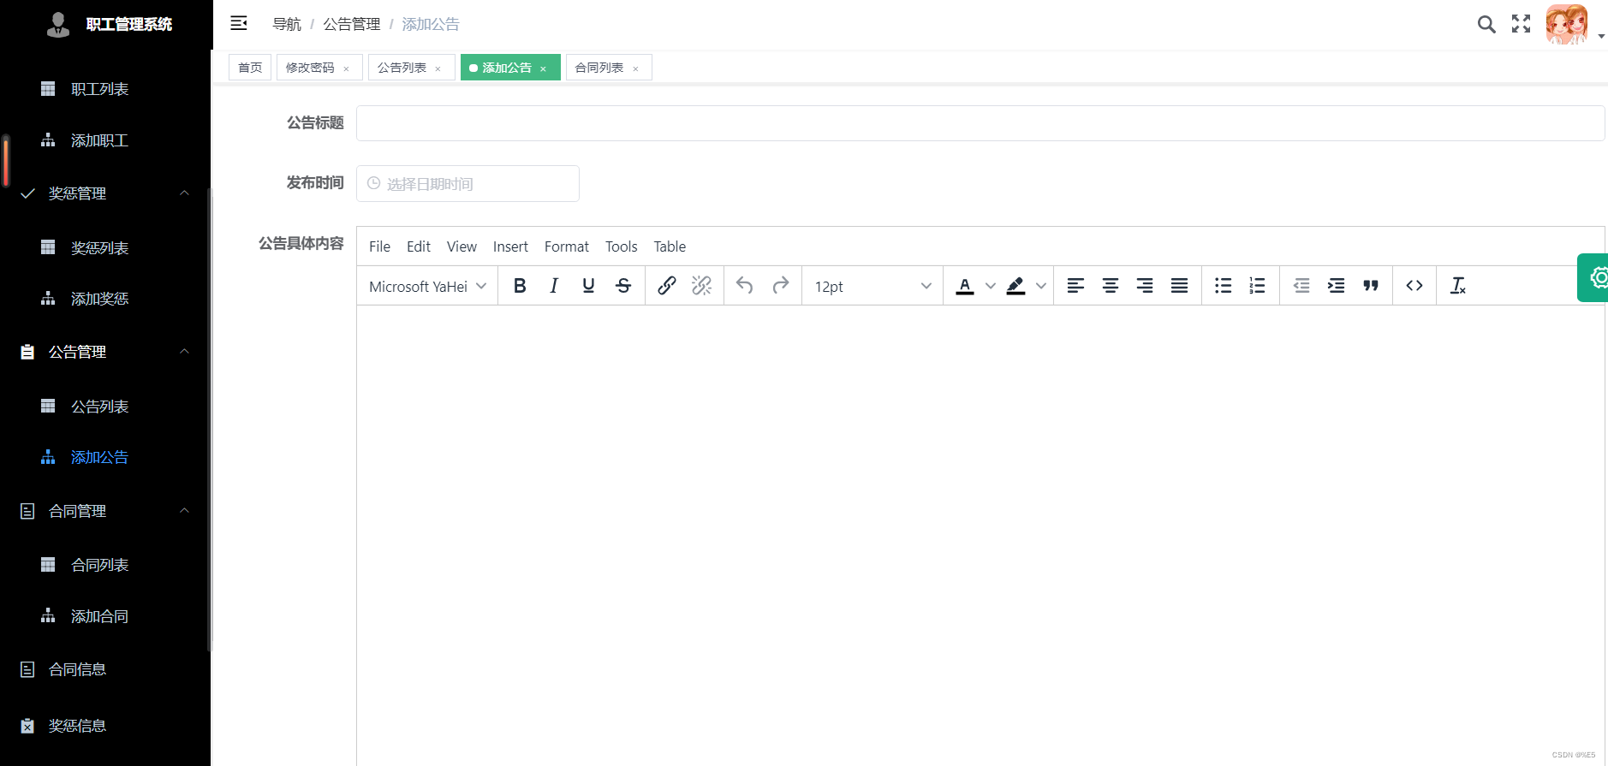1608x766 pixels.
Task: Close the 修改密码 tab
Action: point(346,68)
